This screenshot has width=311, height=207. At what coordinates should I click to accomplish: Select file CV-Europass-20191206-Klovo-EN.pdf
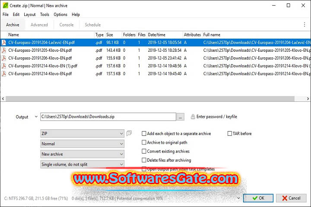point(40,58)
